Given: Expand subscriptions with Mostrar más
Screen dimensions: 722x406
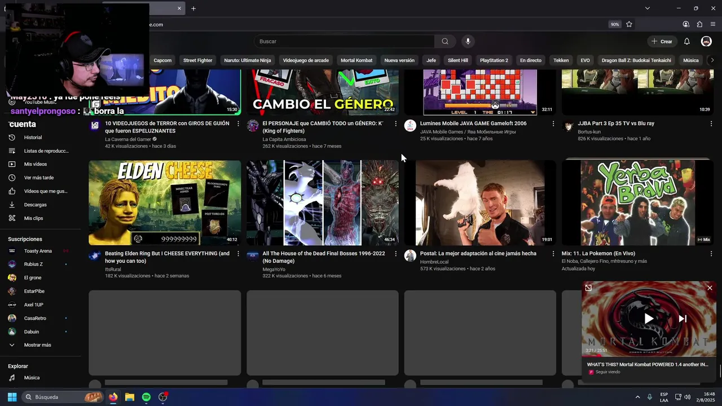Looking at the screenshot, I should (x=41, y=345).
